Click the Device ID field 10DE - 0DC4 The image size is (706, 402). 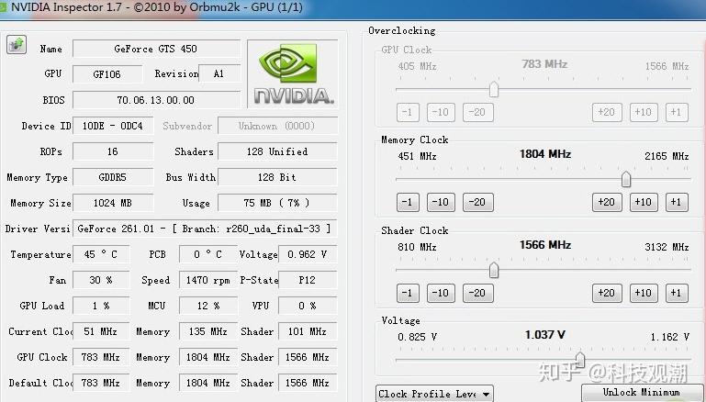113,126
